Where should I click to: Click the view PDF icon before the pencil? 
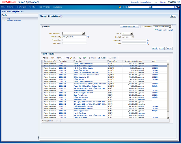pos(68,58)
